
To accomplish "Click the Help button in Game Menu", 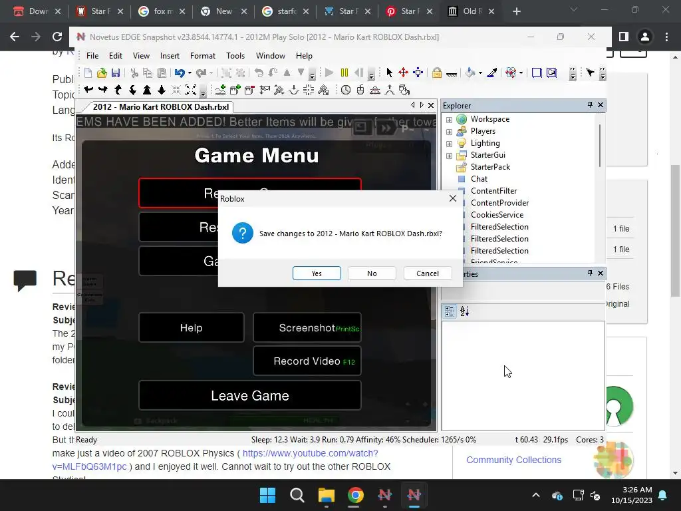I will (191, 327).
